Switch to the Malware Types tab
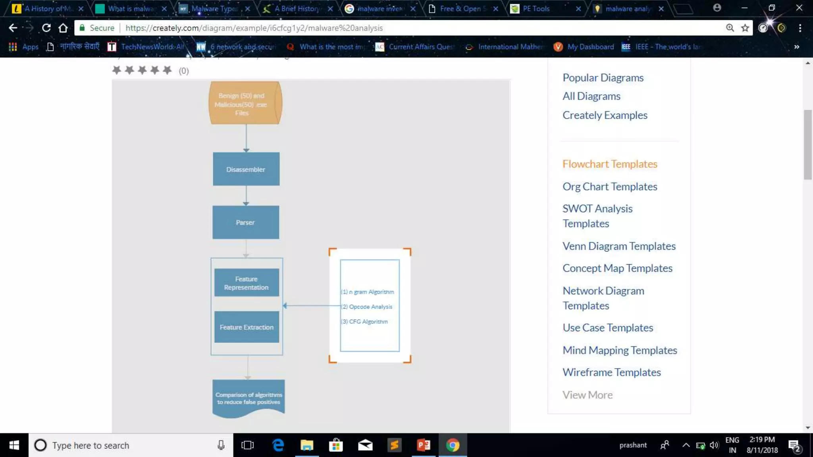 (x=214, y=9)
